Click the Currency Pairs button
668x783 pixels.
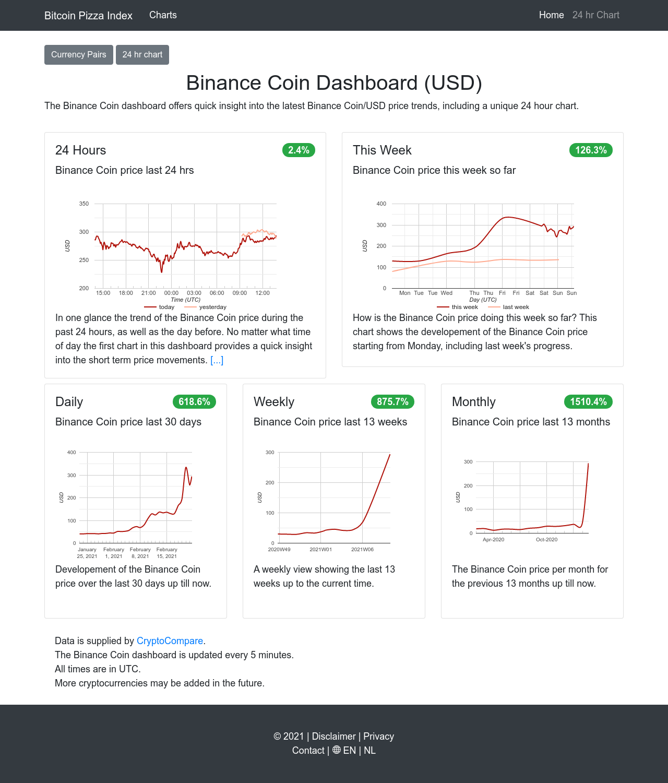(78, 54)
